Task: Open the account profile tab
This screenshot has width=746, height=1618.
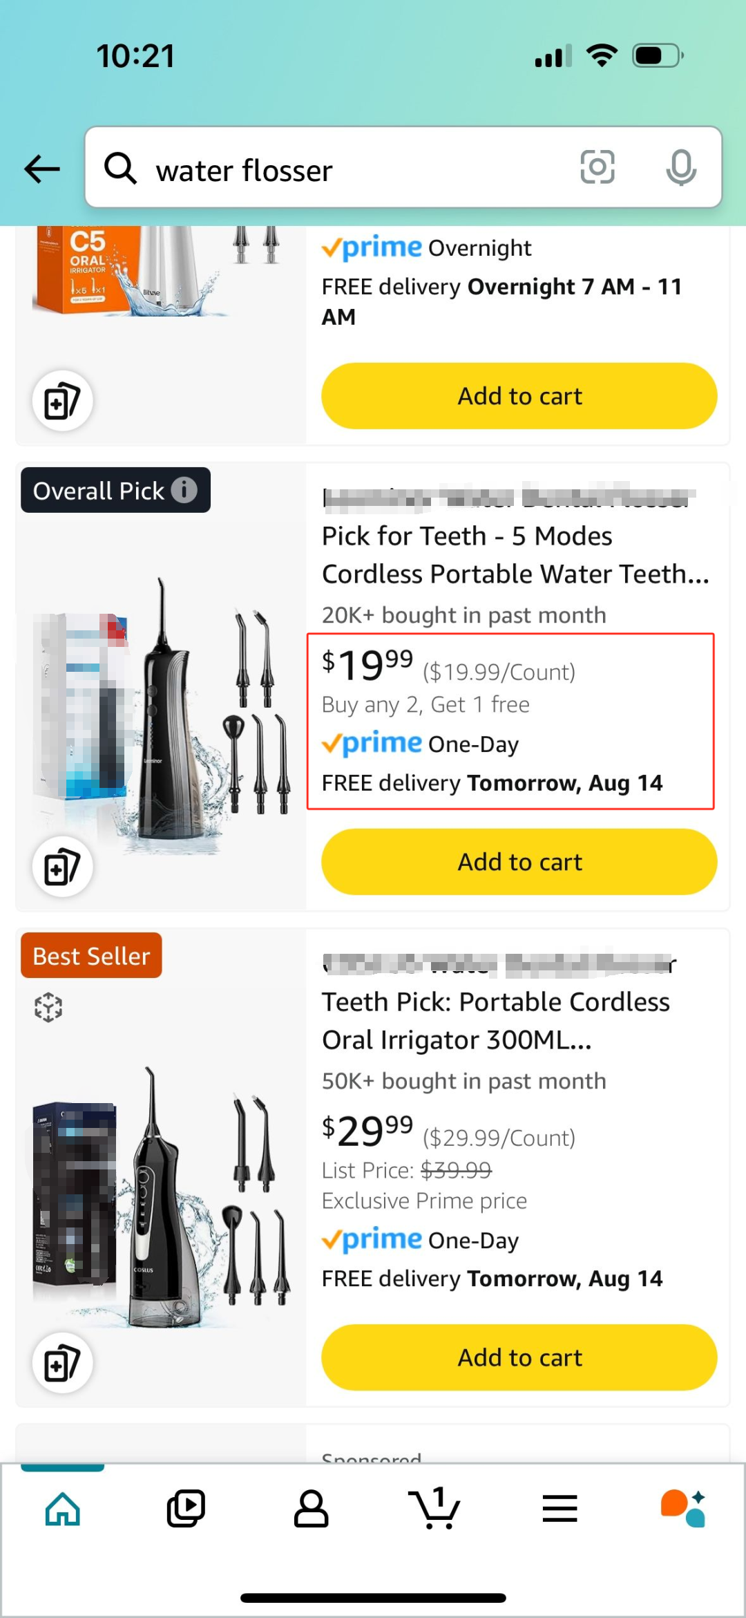Action: [x=311, y=1508]
